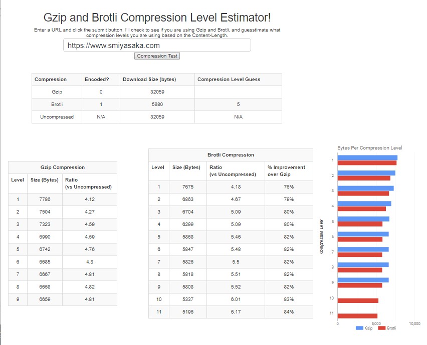Click the 'Encoded?' column header
The width and height of the screenshot is (427, 345).
click(97, 79)
